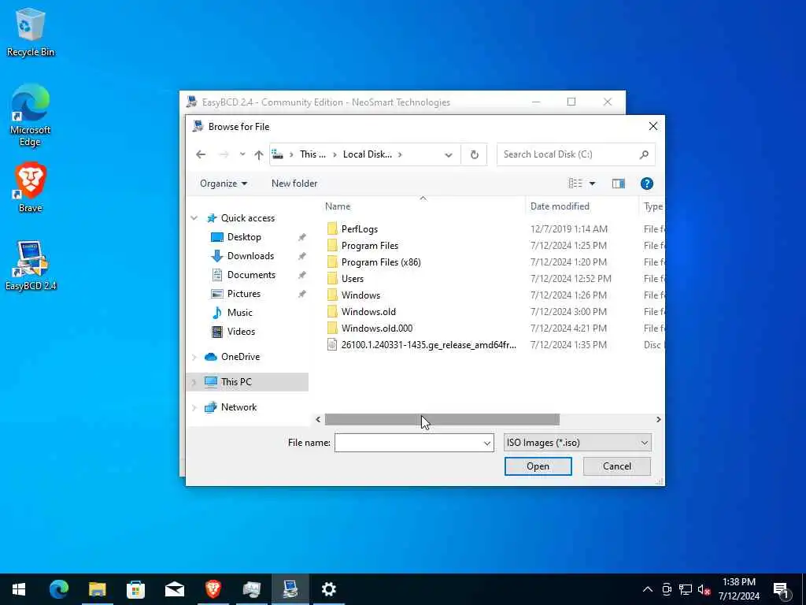Open Windows Start menu

[x=19, y=589]
